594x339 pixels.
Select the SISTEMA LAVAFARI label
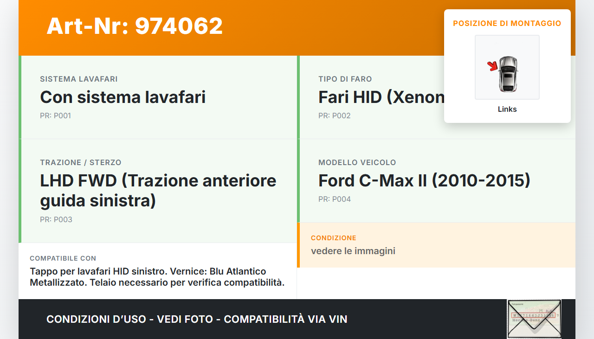pyautogui.click(x=79, y=79)
